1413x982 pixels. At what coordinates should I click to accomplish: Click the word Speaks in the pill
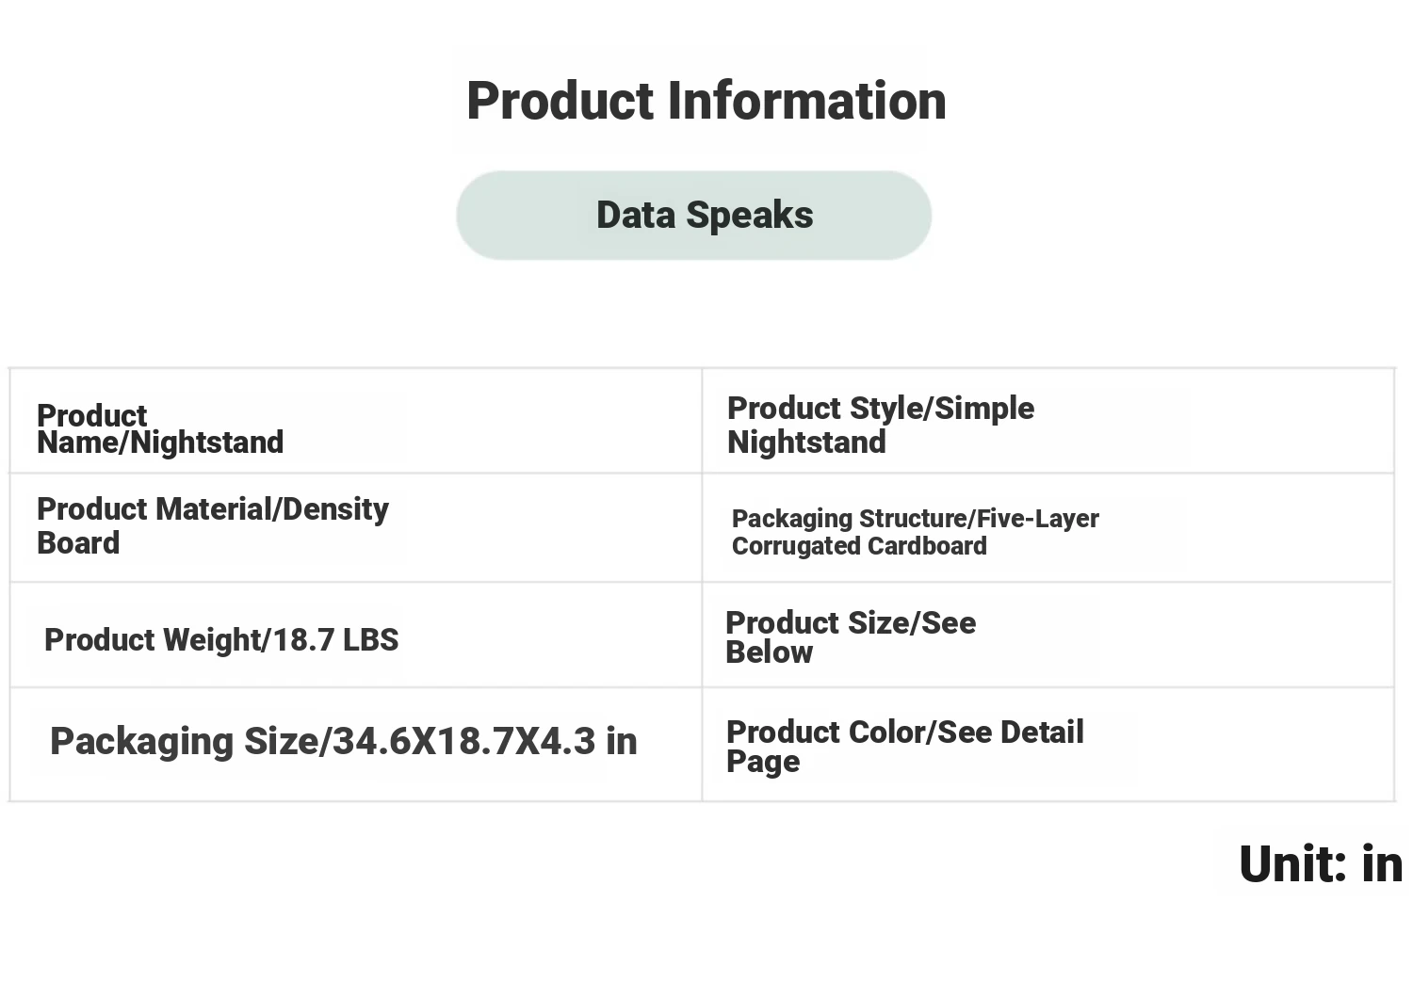750,216
